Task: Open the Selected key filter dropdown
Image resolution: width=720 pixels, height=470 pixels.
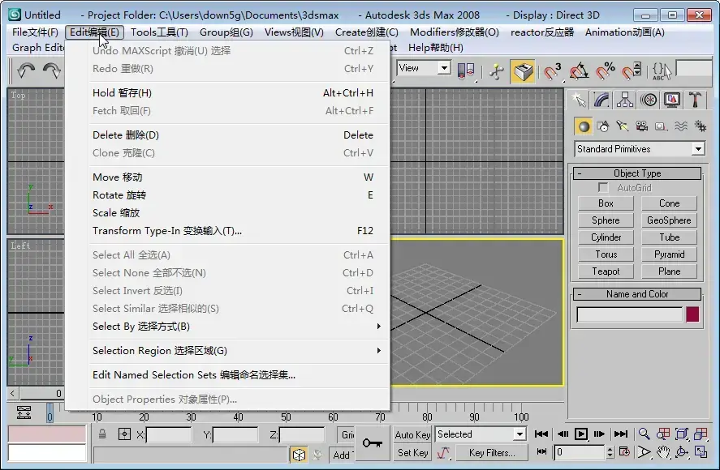Action: (481, 434)
